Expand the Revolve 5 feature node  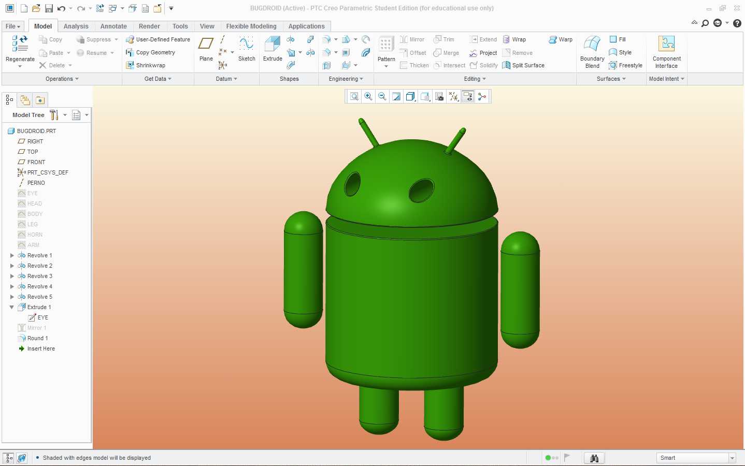pyautogui.click(x=12, y=297)
